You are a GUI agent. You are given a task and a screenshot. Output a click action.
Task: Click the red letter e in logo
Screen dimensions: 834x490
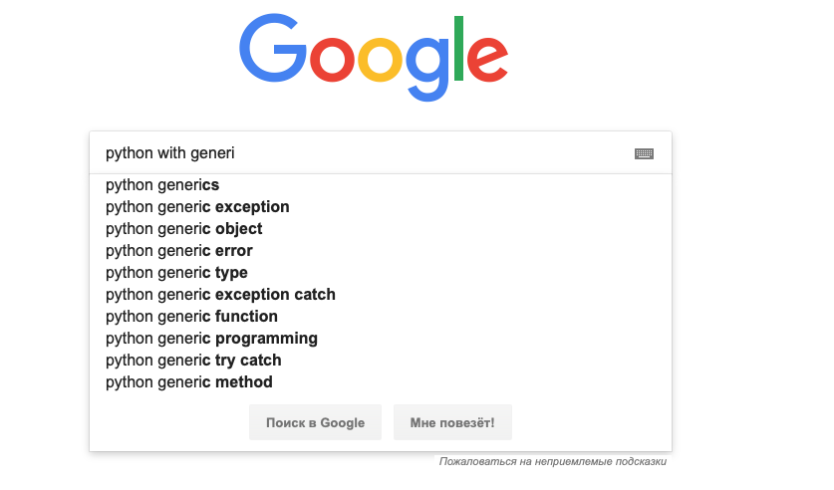pos(487,59)
